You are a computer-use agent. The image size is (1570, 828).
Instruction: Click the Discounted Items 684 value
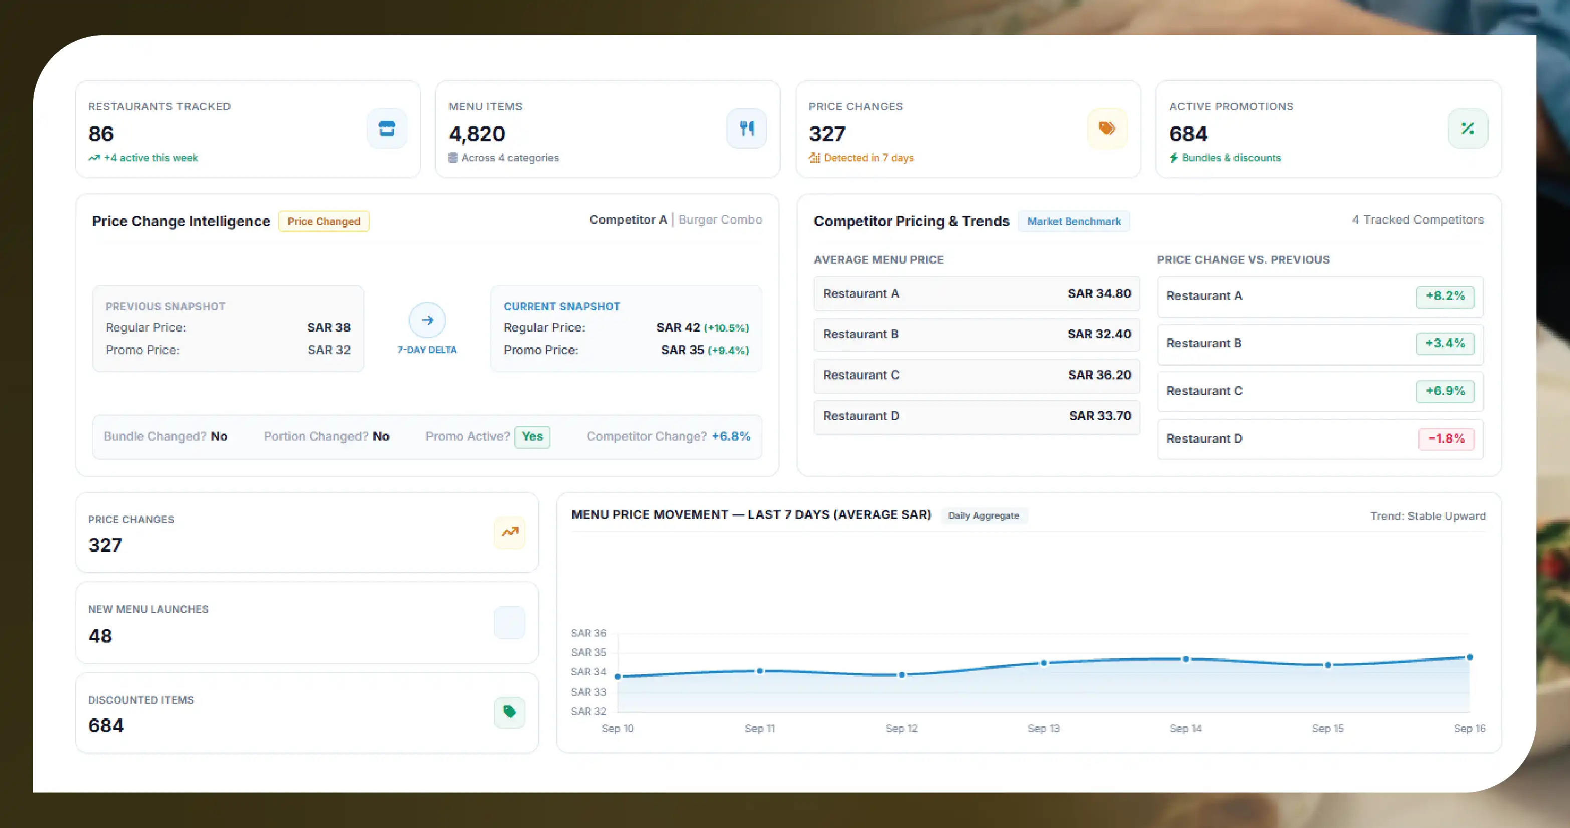[x=105, y=726]
